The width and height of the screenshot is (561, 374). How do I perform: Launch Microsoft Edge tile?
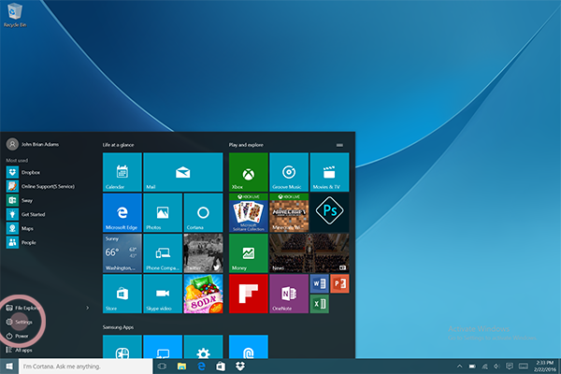pyautogui.click(x=122, y=212)
